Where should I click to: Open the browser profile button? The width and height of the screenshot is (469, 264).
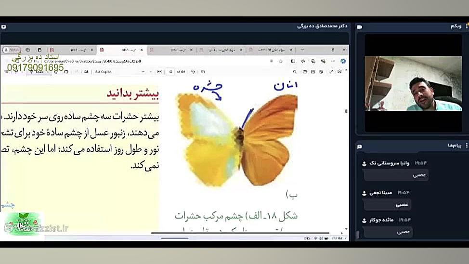[12, 50]
